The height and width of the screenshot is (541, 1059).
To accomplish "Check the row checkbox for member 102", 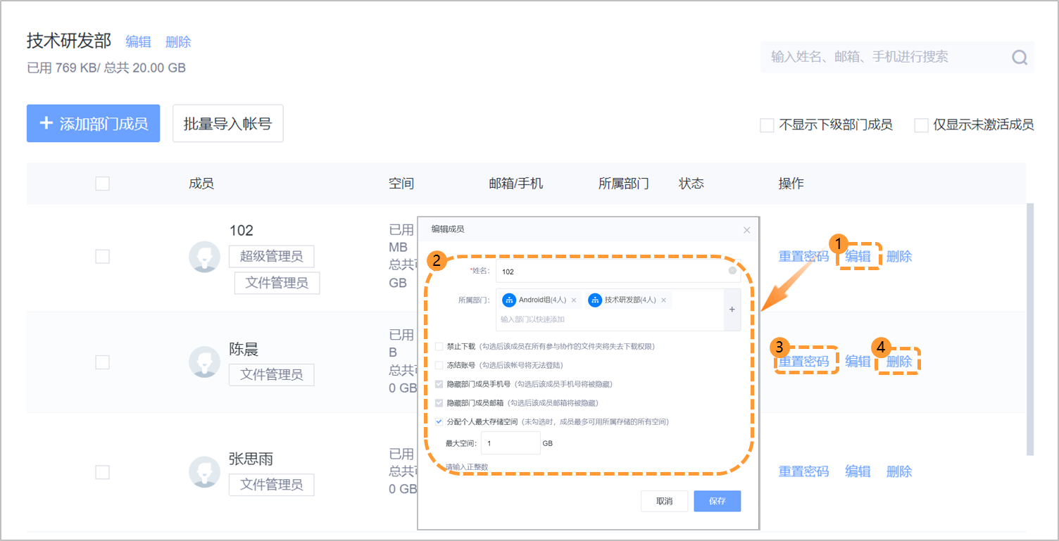I will pyautogui.click(x=103, y=257).
